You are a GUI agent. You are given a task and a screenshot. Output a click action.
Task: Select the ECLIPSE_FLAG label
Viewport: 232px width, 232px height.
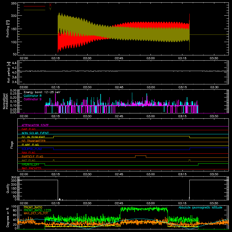click(32, 149)
